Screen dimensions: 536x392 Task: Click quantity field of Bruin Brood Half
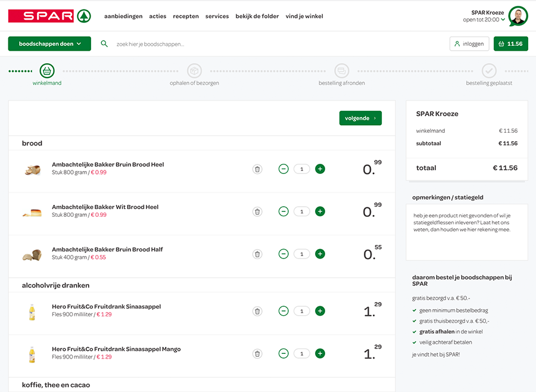point(302,254)
